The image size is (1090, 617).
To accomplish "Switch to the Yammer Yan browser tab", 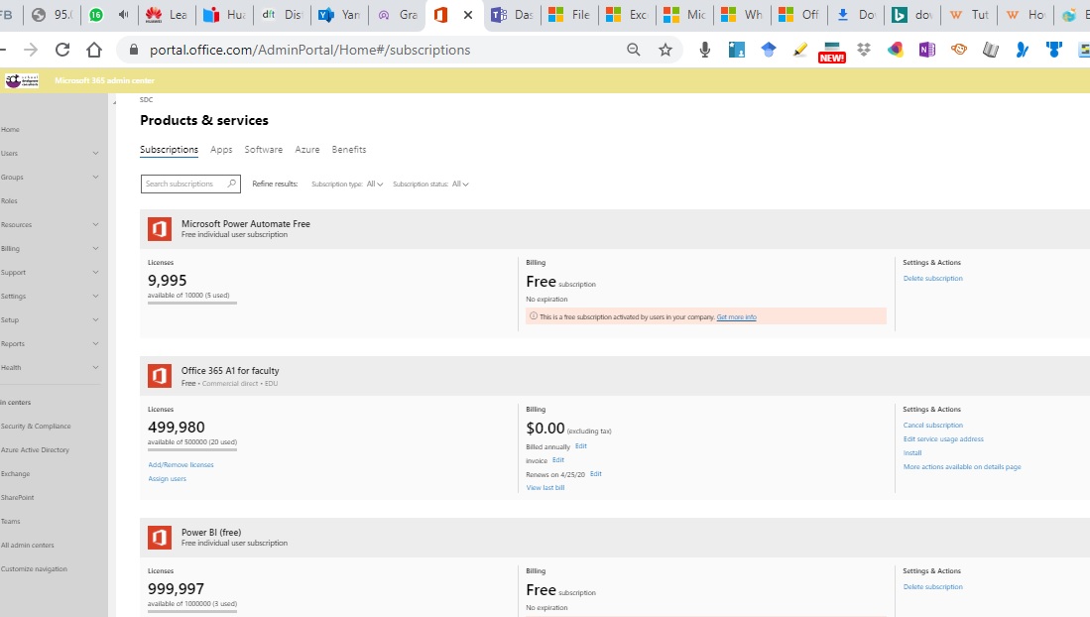I will click(x=339, y=15).
